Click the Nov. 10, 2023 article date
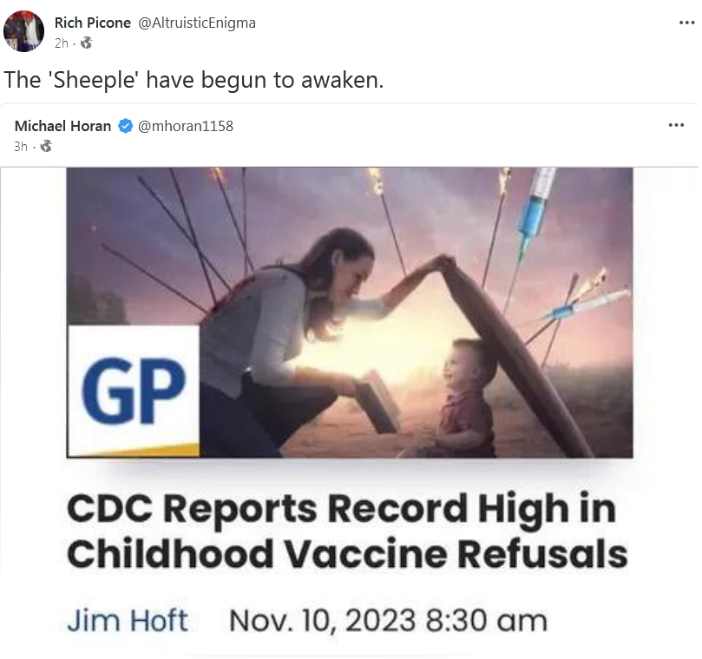The height and width of the screenshot is (659, 702). tap(388, 621)
